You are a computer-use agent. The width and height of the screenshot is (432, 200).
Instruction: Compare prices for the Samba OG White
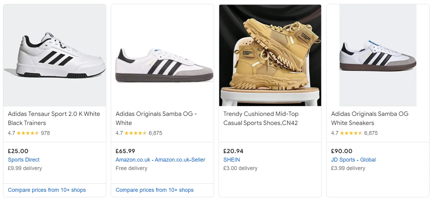click(155, 190)
